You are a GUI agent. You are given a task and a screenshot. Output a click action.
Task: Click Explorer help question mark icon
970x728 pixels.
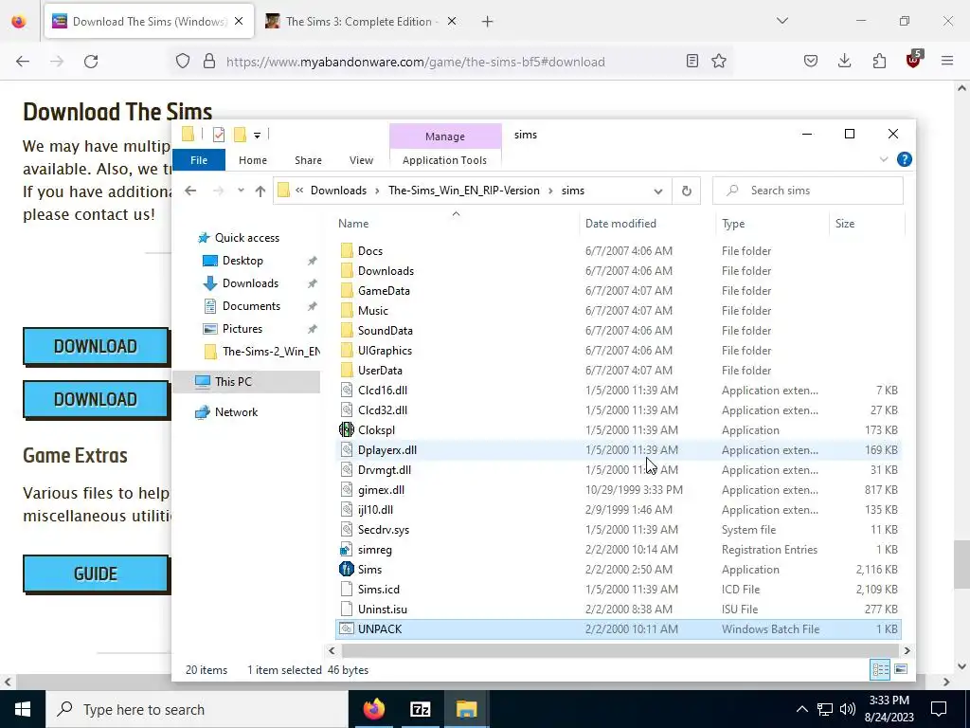tap(905, 159)
